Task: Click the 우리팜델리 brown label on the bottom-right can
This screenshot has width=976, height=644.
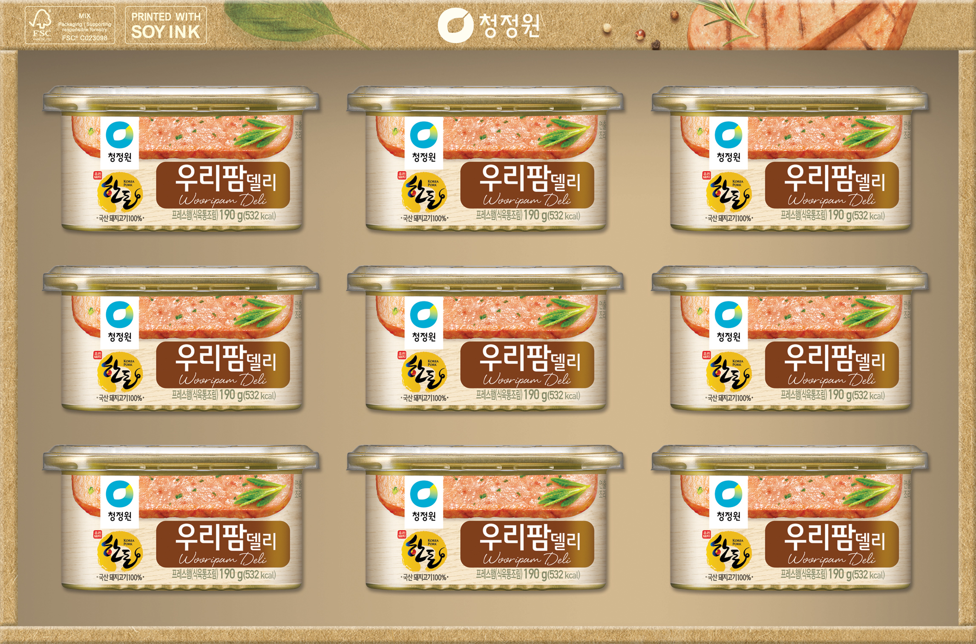Action: click(832, 544)
